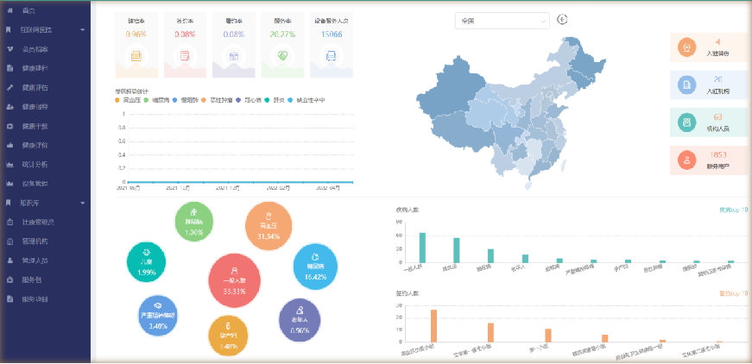Click the 管理机构 sidebar icon
This screenshot has height=364, width=752.
point(9,241)
